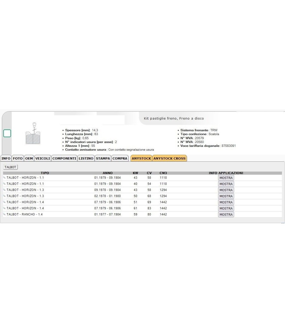The image size is (285, 333).
Task: Click MOSTRA for Talbot Rancho 1.4
Action: pyautogui.click(x=226, y=215)
